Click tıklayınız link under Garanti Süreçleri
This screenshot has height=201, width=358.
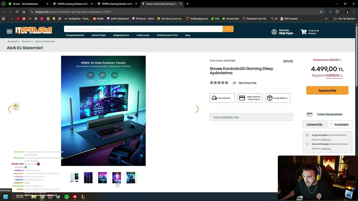326,149
